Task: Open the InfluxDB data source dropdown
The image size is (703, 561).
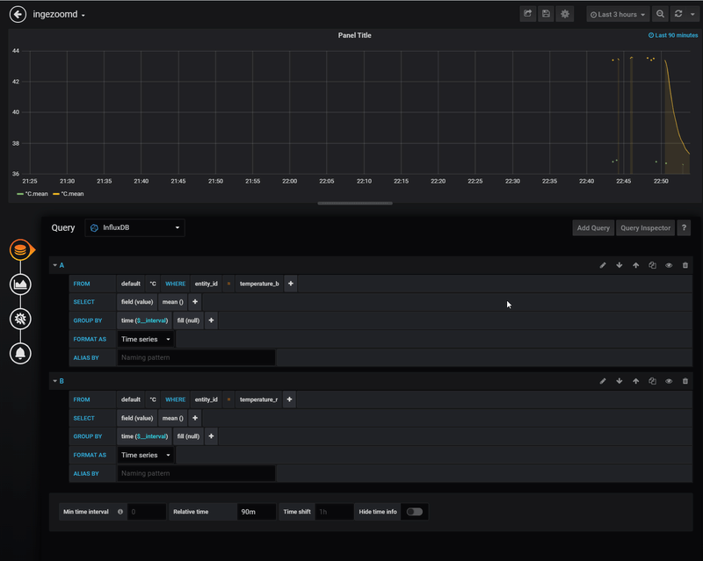Action: [x=135, y=228]
